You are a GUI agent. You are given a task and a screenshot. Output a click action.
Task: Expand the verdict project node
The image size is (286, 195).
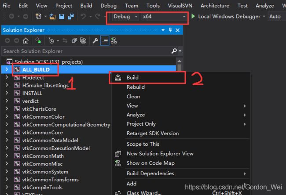(7, 101)
